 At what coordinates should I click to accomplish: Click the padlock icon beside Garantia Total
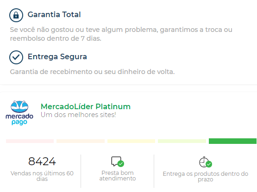point(16,15)
